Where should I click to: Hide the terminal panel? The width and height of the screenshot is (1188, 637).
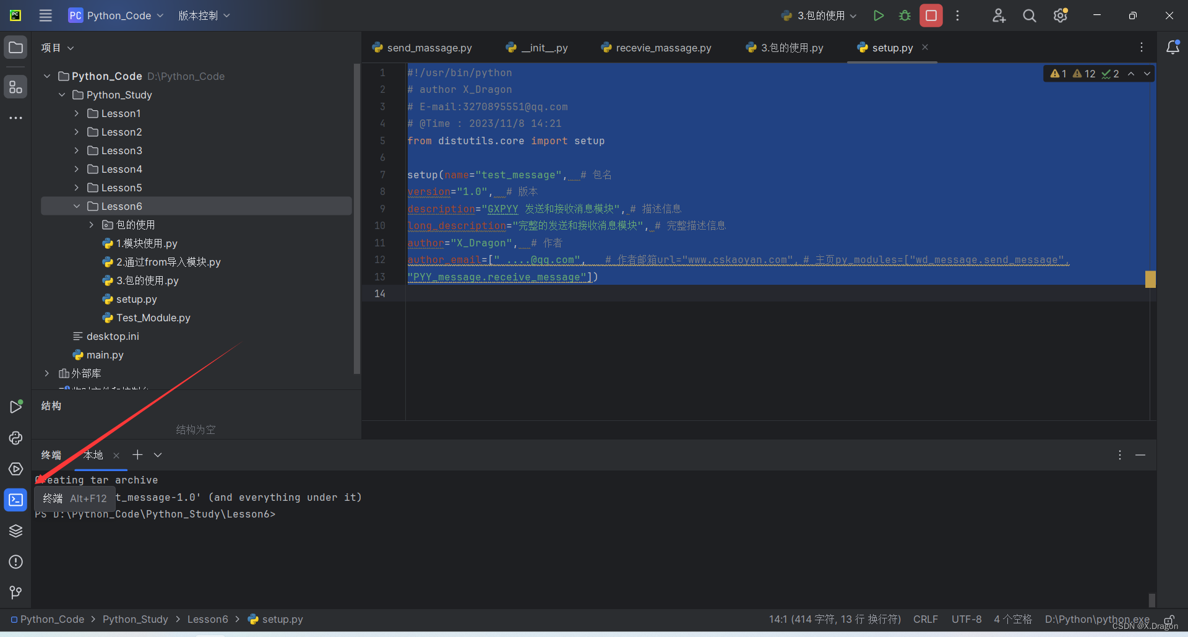click(x=1140, y=455)
